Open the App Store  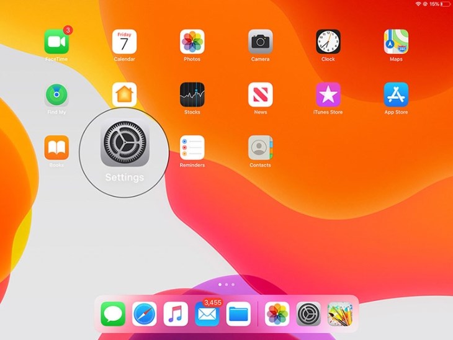pyautogui.click(x=396, y=95)
